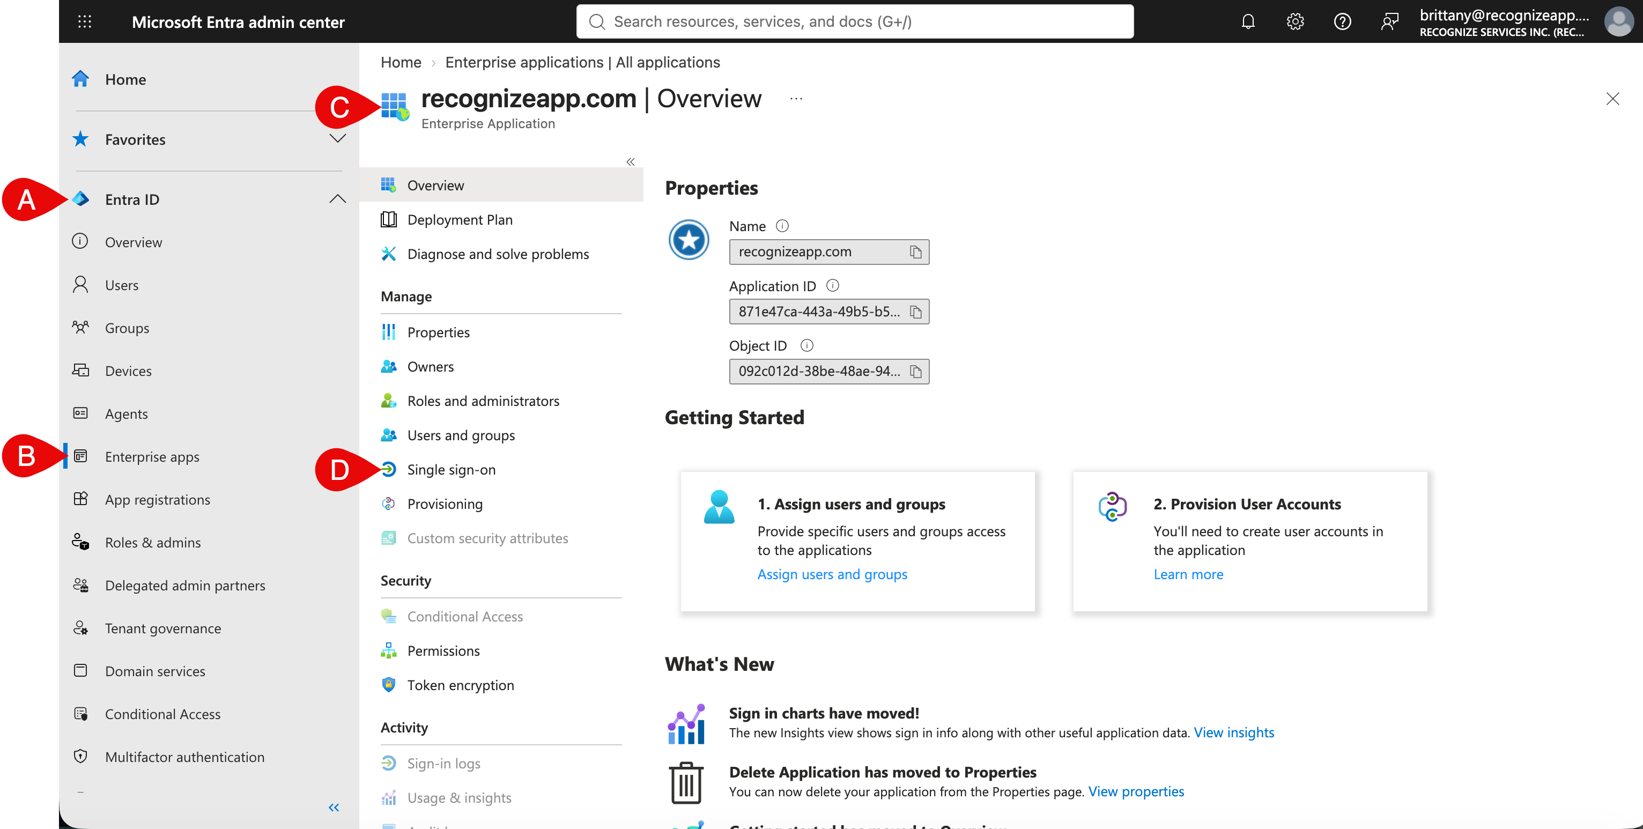Open more options ellipsis beside Overview title

pyautogui.click(x=795, y=99)
